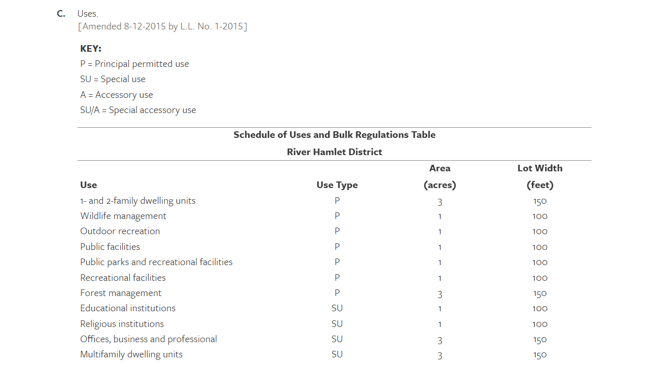The width and height of the screenshot is (657, 367).
Task: Click the "Wildlife management" use entry
Action: click(x=123, y=216)
